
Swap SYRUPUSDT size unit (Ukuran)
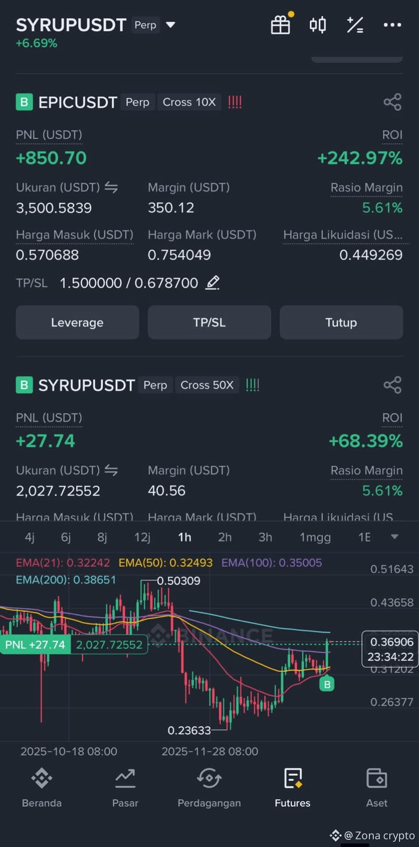(111, 471)
